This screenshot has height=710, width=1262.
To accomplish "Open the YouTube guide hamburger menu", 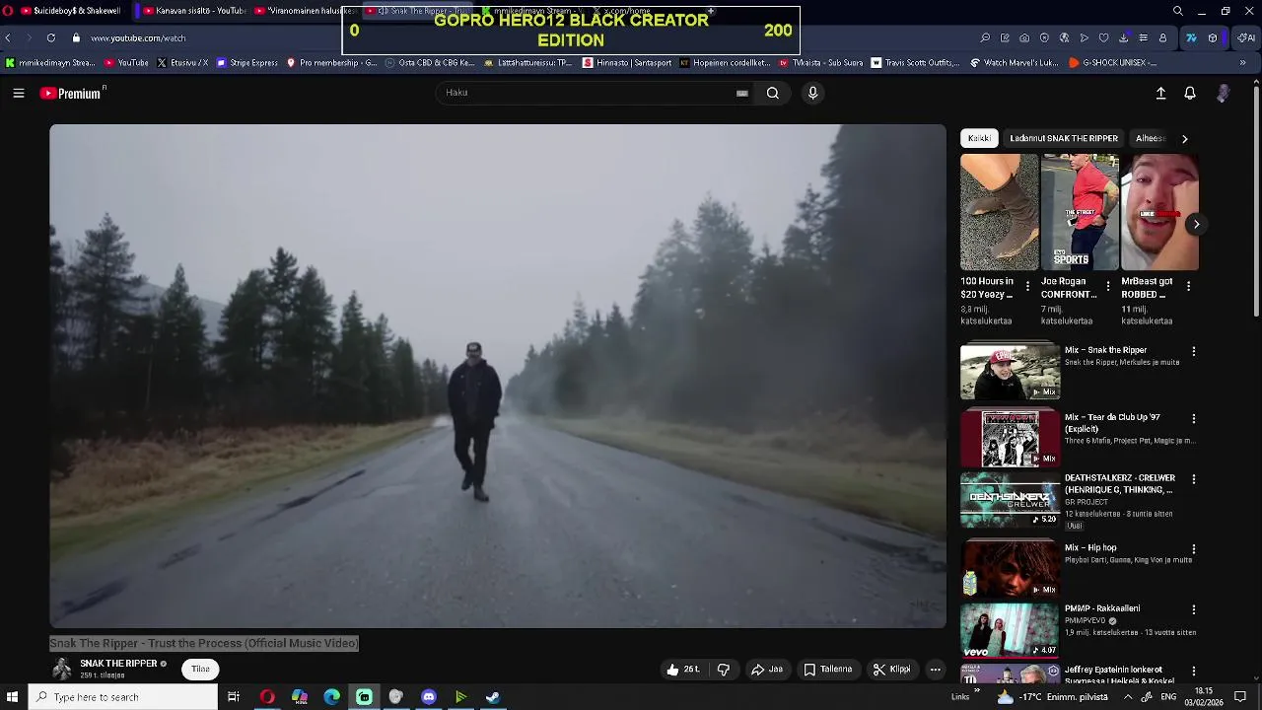I will click(18, 93).
